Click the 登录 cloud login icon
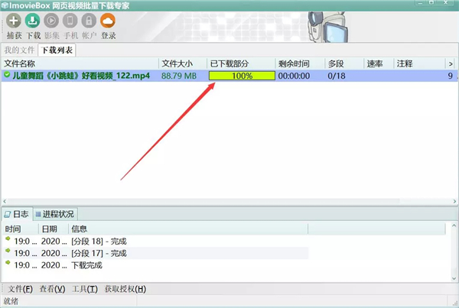This screenshot has height=308, width=459. click(x=108, y=21)
